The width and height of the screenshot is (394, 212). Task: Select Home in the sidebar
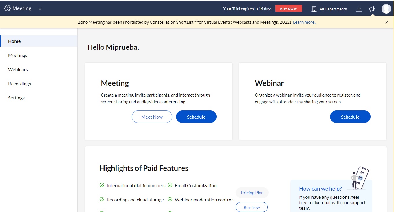pos(39,41)
